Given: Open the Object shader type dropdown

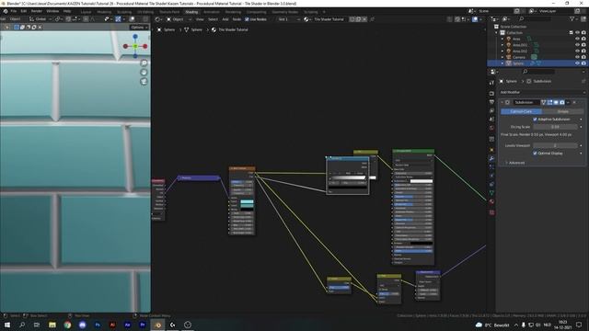Looking at the screenshot, I should tap(178, 19).
